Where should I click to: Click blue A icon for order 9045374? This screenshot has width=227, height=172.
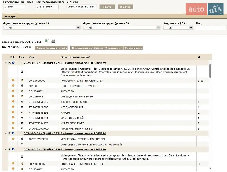pos(13,133)
